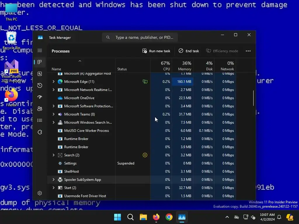Sort by the Status column header
The width and height of the screenshot is (299, 224).
pos(133,65)
